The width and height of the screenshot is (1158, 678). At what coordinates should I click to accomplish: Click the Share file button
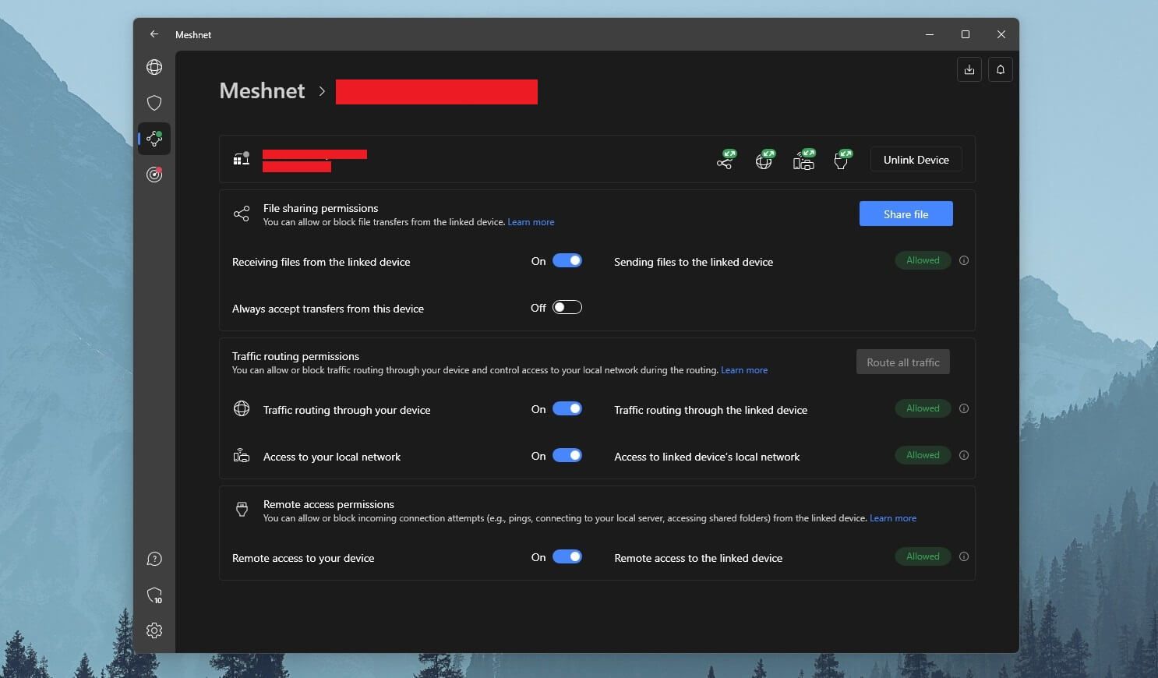point(906,214)
